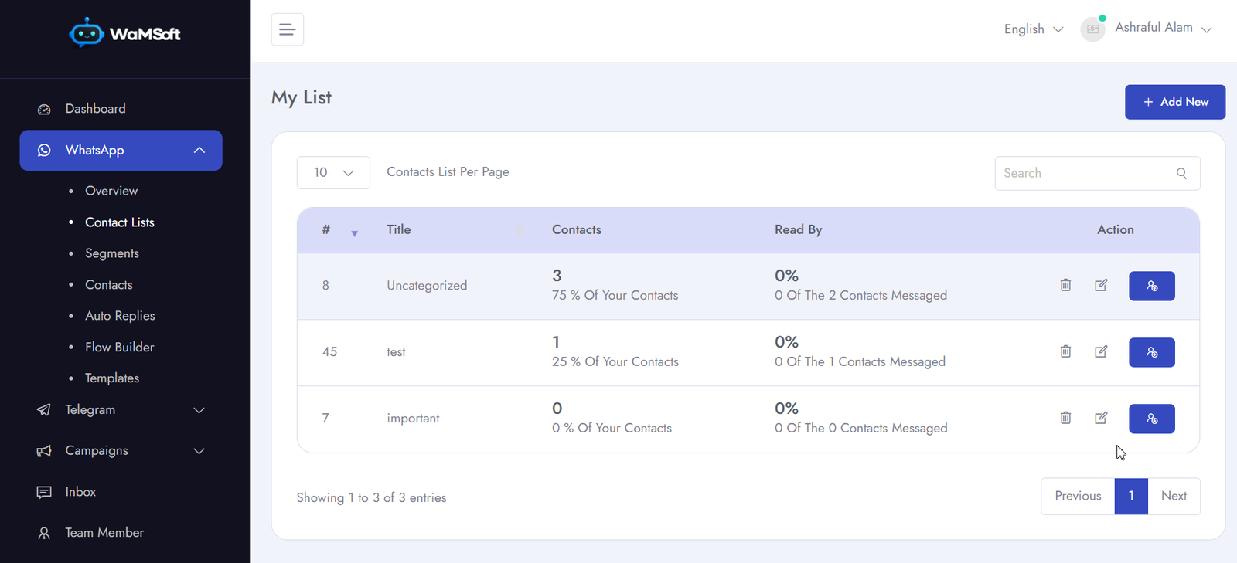This screenshot has width=1237, height=563.
Task: Sort by the # column arrow
Action: (x=354, y=233)
